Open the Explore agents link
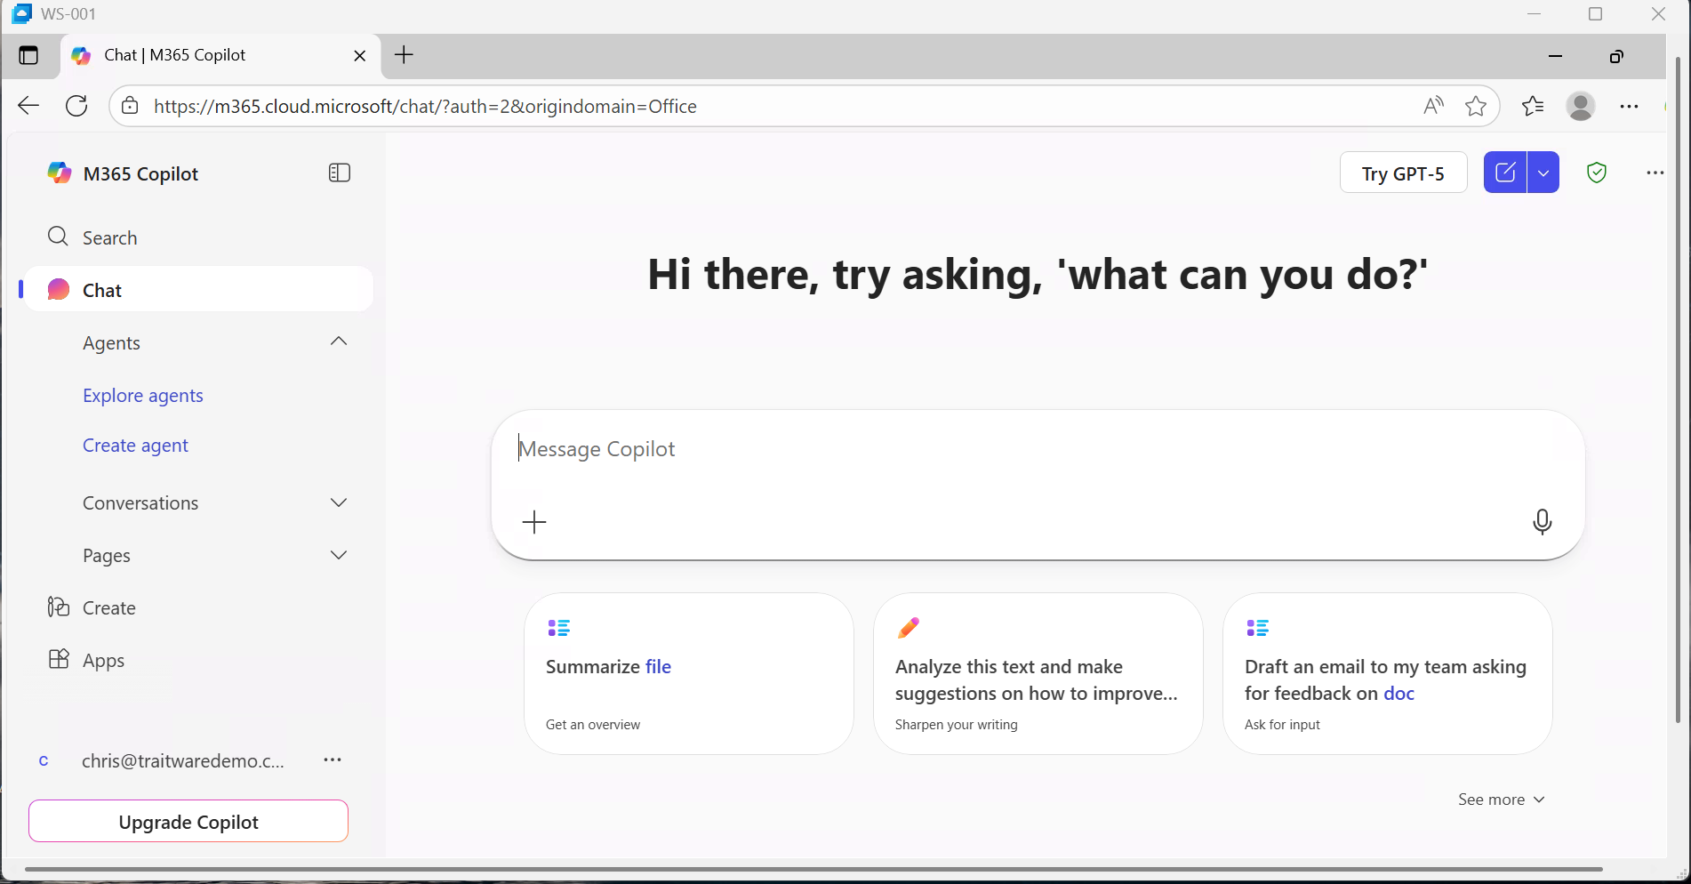This screenshot has height=884, width=1691. point(143,396)
